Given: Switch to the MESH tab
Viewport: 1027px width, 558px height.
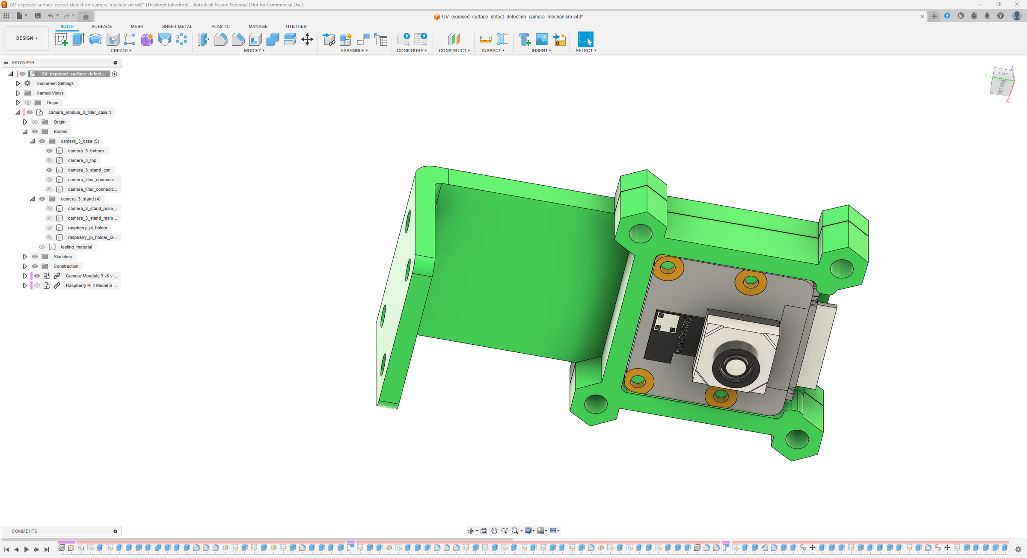Looking at the screenshot, I should coord(137,27).
